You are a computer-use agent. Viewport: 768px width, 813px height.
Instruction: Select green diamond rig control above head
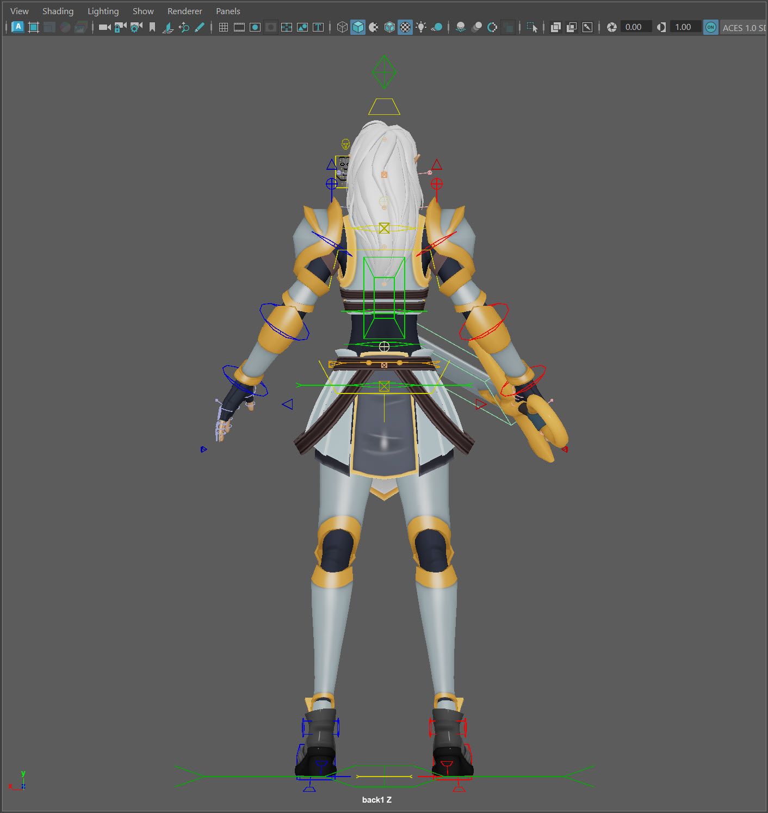[384, 72]
